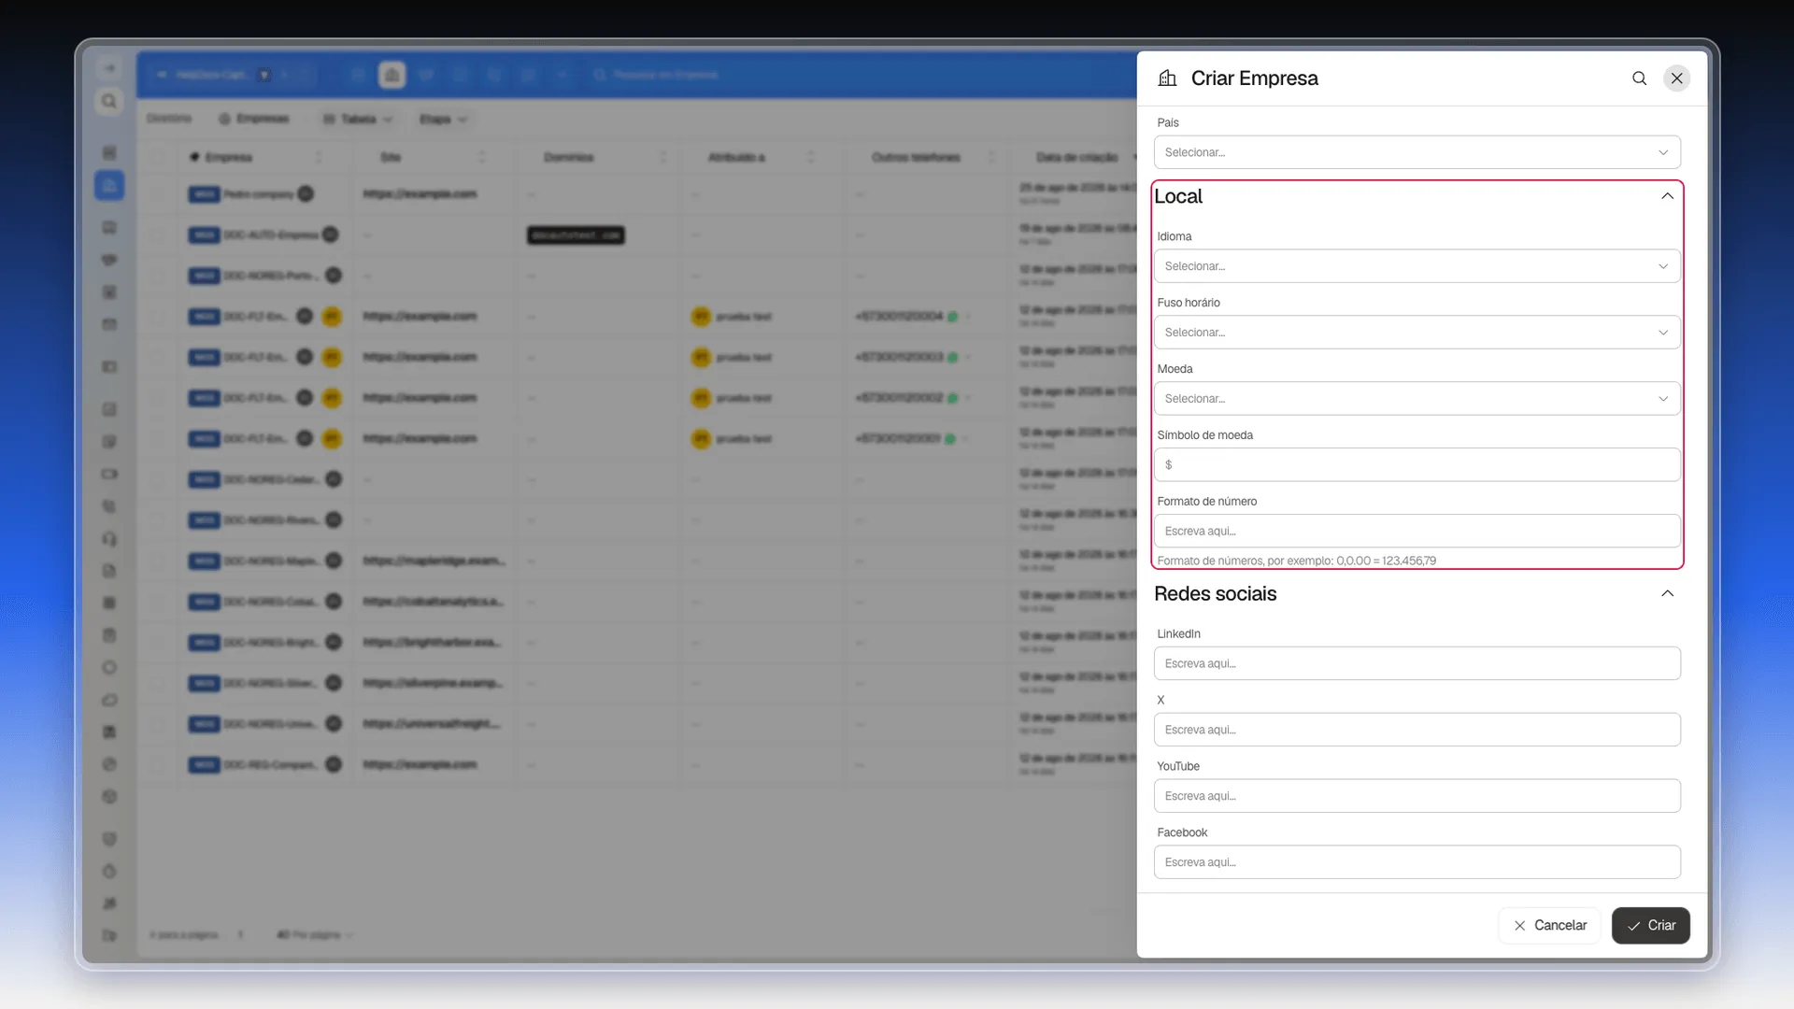The width and height of the screenshot is (1794, 1009).
Task: Open the Fuso horário dropdown
Action: pyautogui.click(x=1417, y=333)
